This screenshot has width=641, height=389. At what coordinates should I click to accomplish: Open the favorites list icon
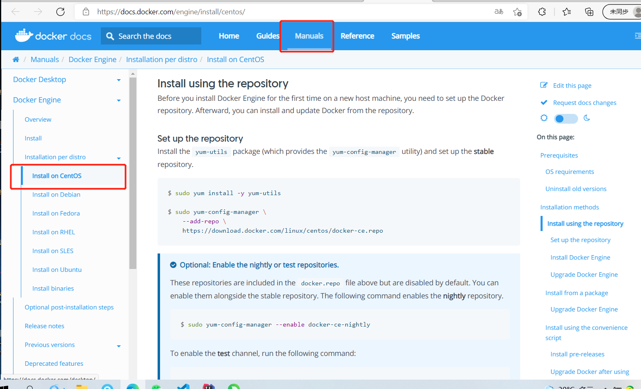click(567, 12)
